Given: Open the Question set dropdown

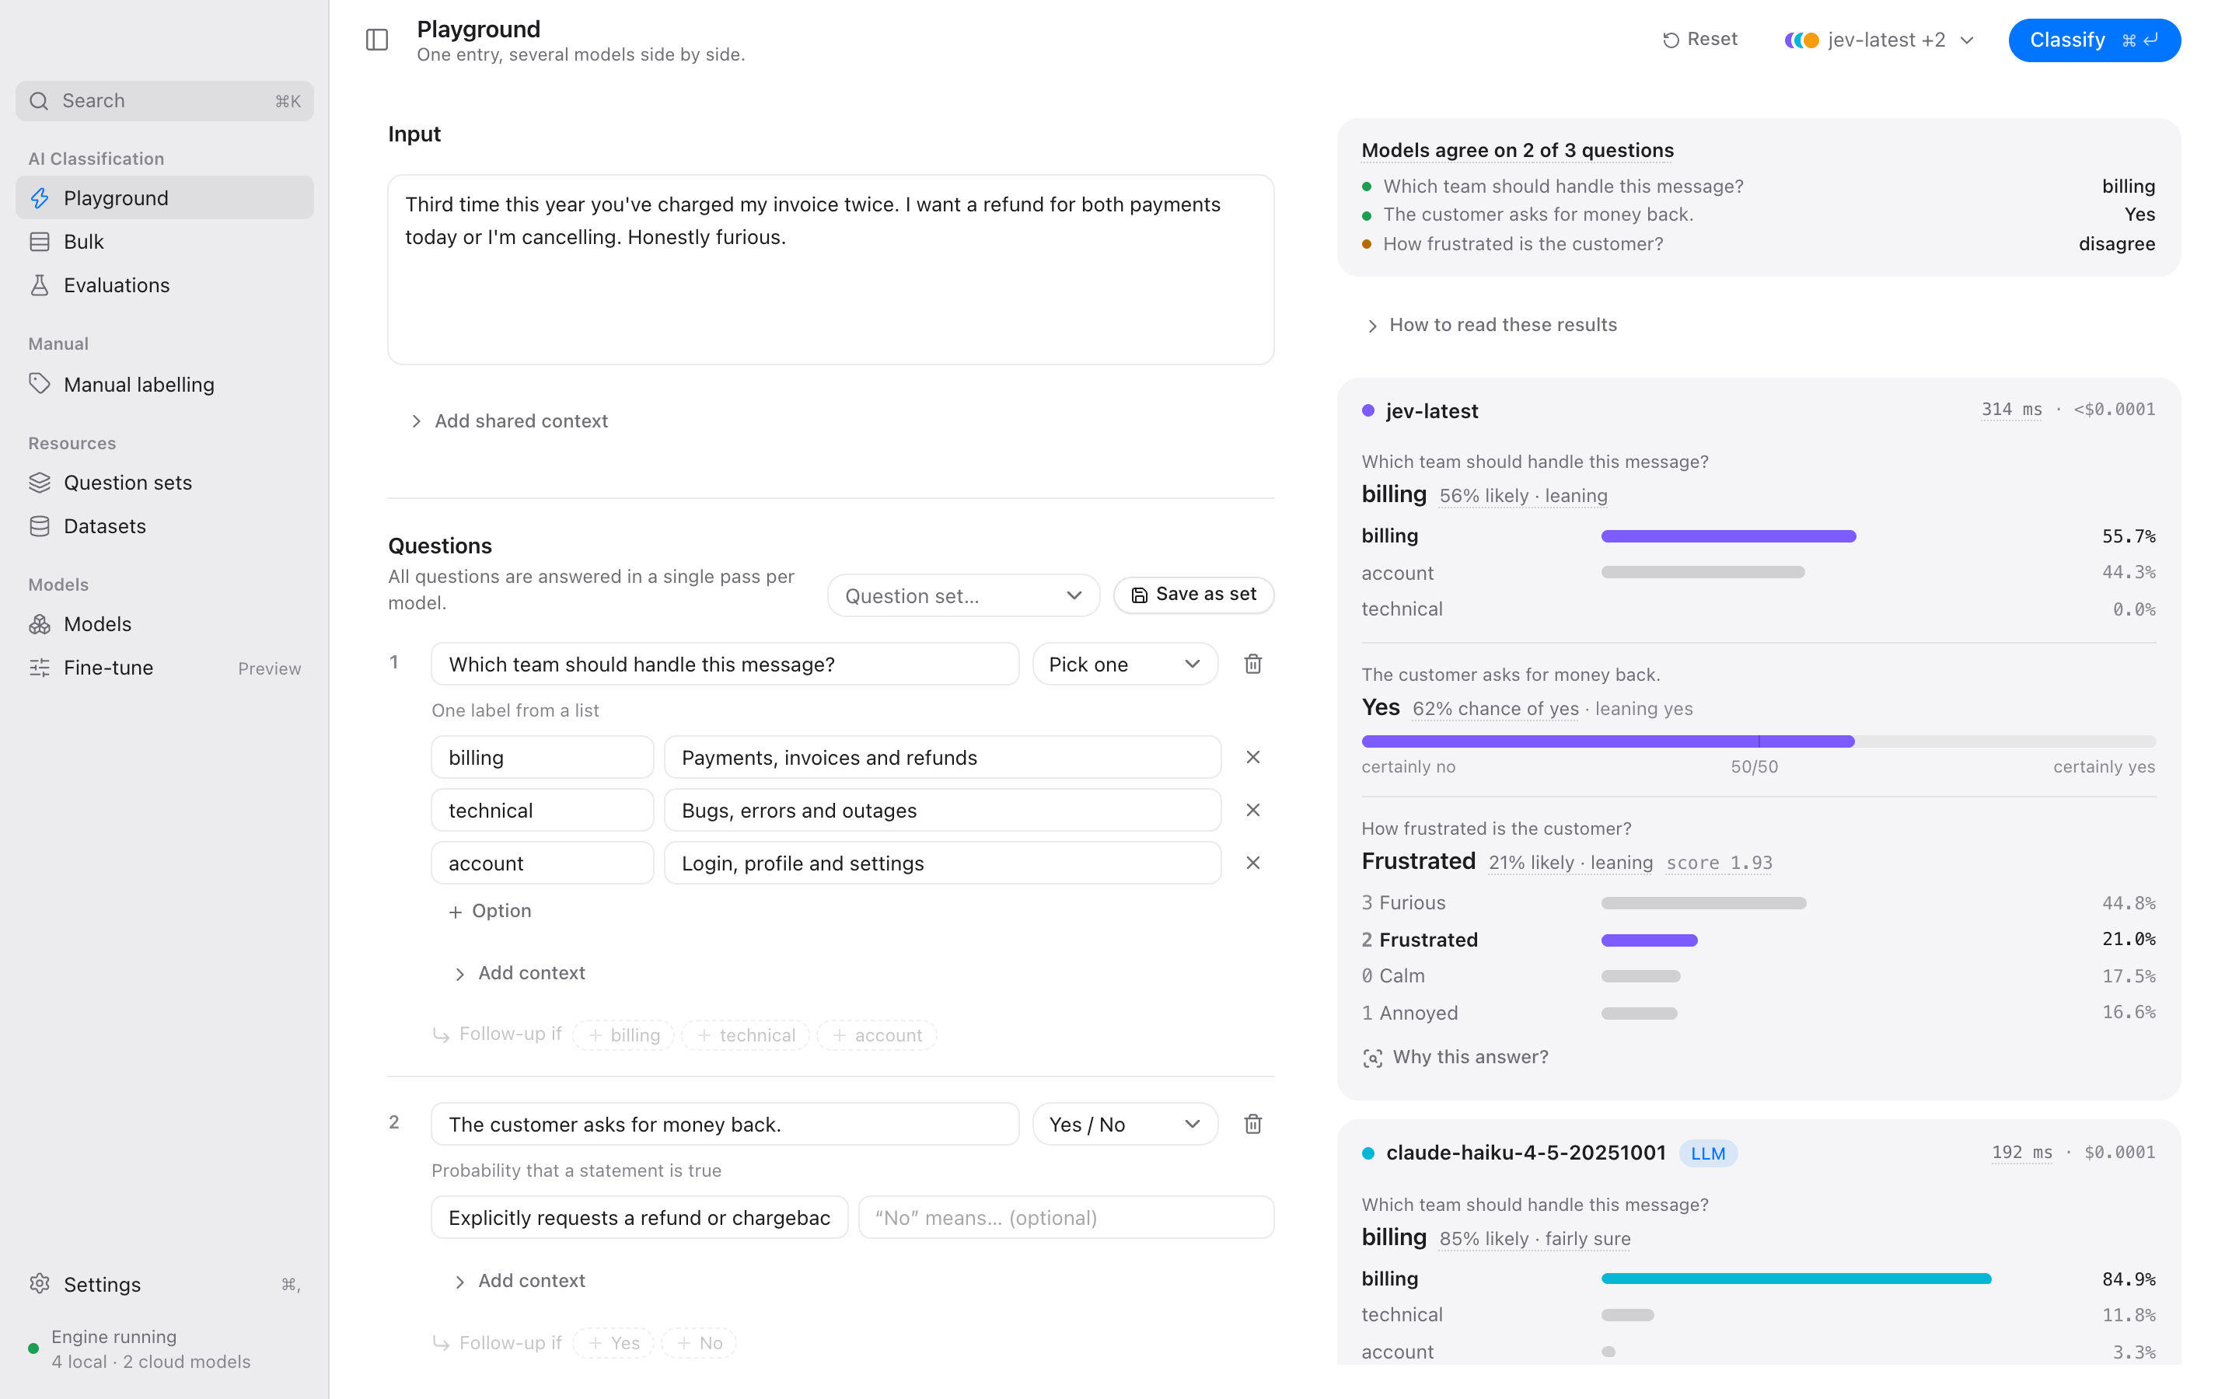Looking at the screenshot, I should tap(963, 595).
